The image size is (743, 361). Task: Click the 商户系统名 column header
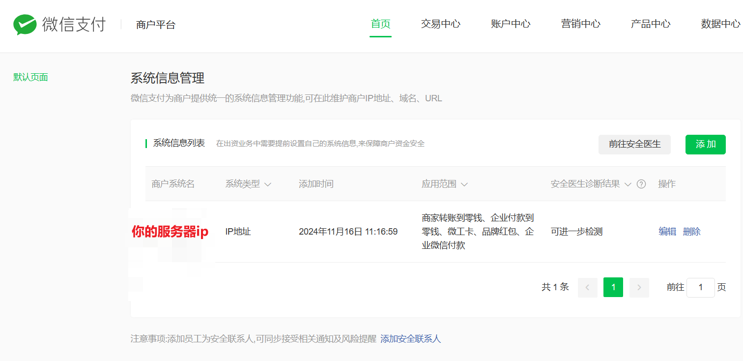coord(173,184)
